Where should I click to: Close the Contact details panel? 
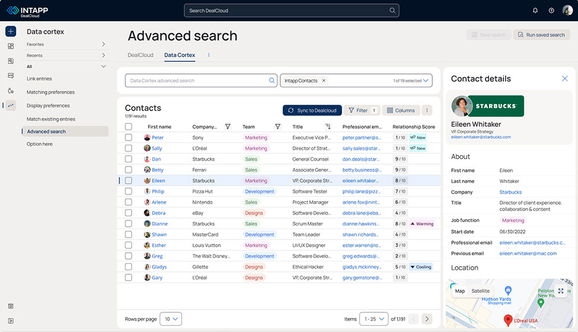564,79
